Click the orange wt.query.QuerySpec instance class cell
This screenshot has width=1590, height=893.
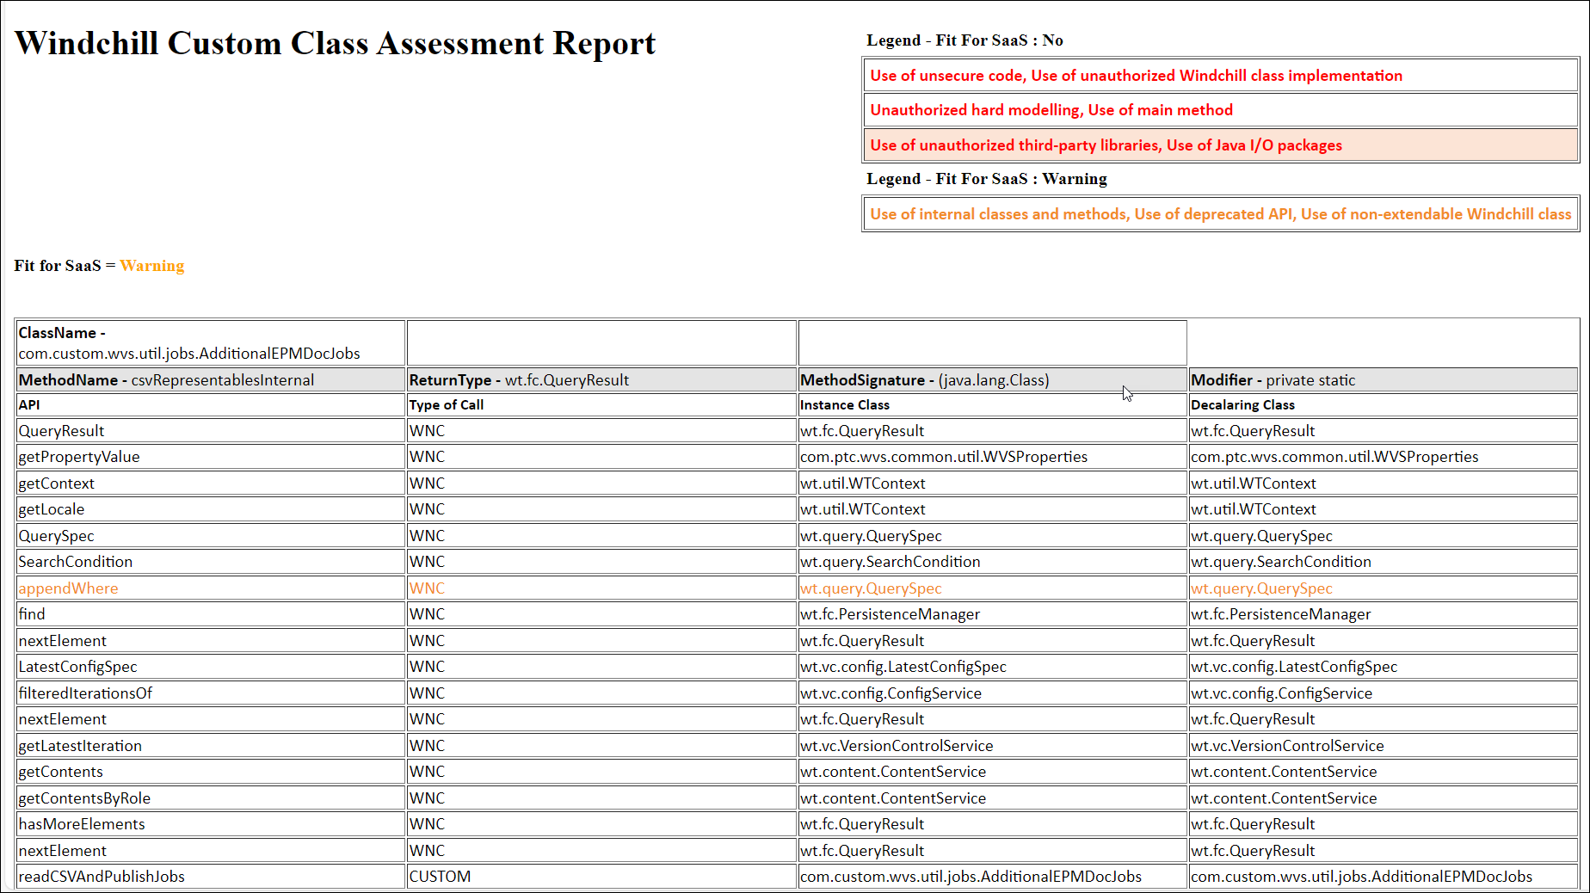tap(993, 588)
